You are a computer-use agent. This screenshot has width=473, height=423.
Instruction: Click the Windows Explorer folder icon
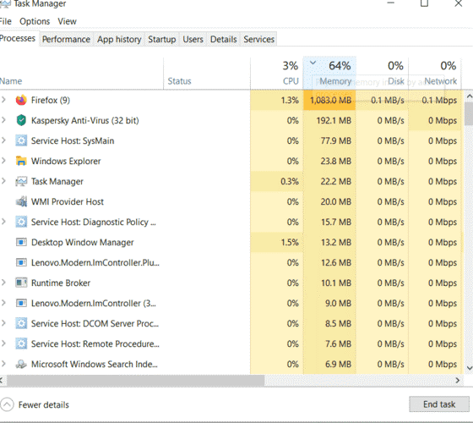coord(21,161)
